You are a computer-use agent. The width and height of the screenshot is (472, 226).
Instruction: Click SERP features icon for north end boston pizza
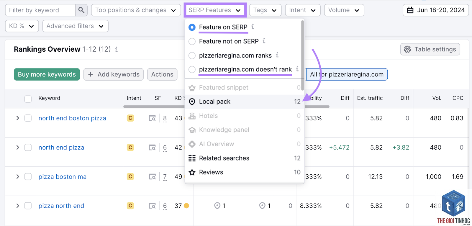(x=152, y=118)
